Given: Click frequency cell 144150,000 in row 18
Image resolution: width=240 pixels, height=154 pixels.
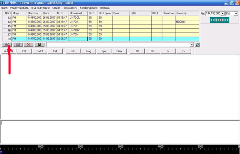Looking at the screenshot, I should point(34,39).
